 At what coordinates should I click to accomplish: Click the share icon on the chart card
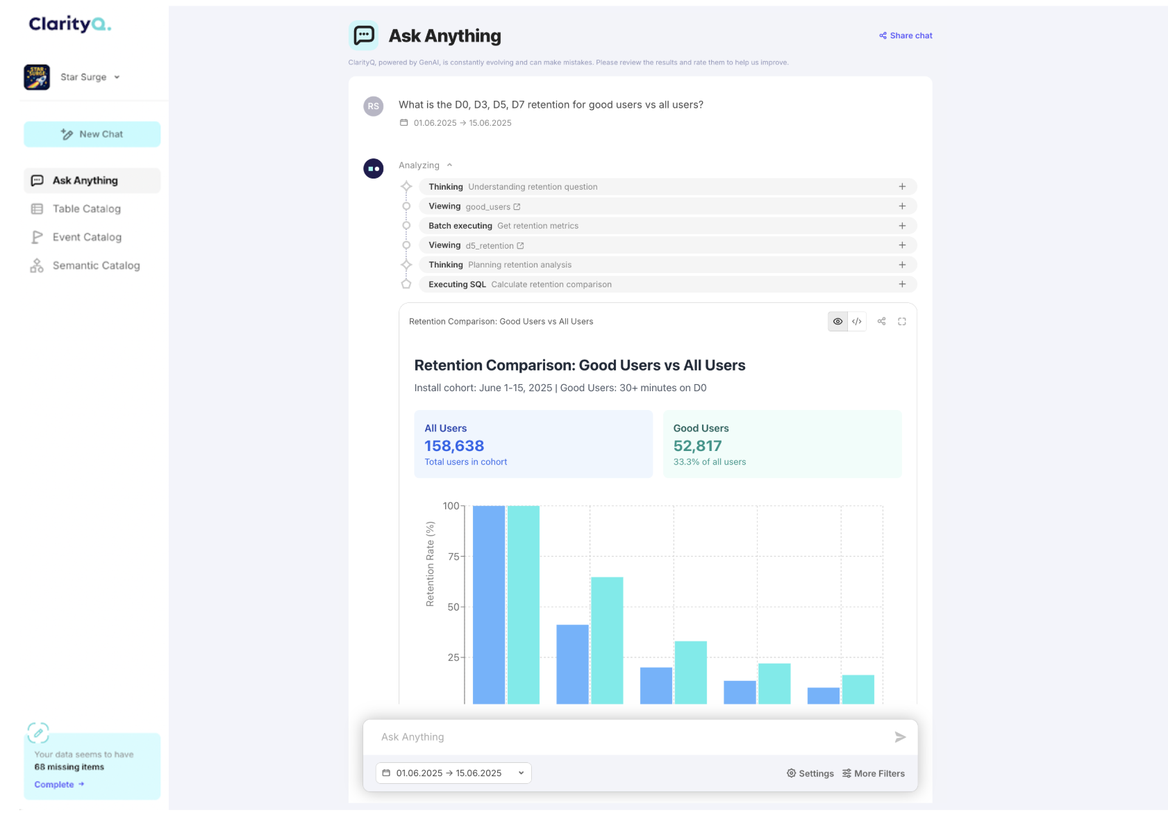(881, 322)
